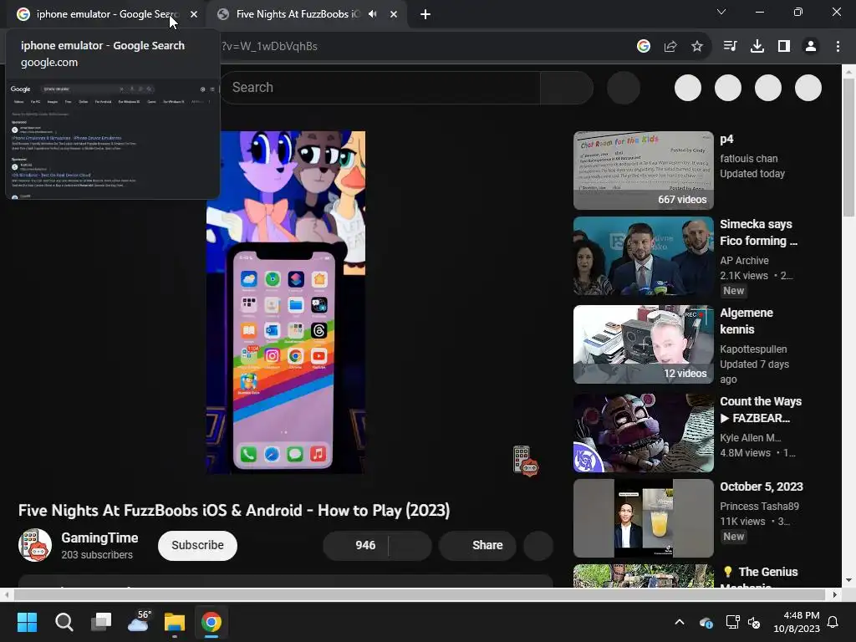Image resolution: width=856 pixels, height=642 pixels.
Task: Open the p4 playlist thumbnail with 667 videos
Action: [643, 171]
